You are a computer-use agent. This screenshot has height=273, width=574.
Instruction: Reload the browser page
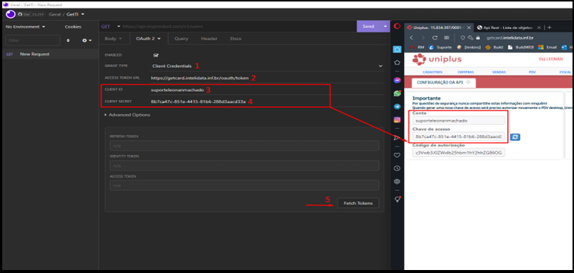click(435, 38)
